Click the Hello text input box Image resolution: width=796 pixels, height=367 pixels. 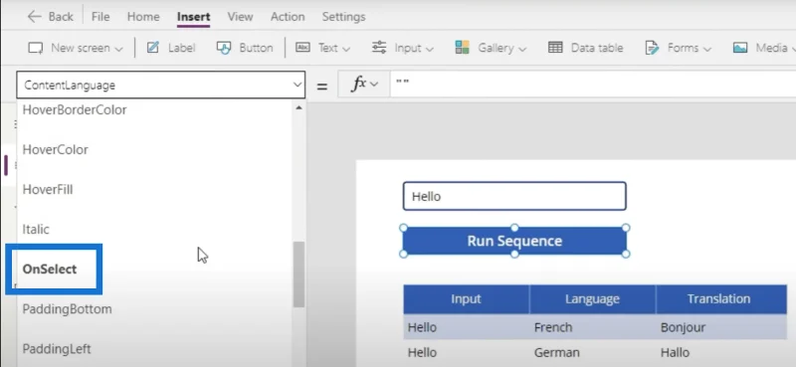tap(514, 196)
